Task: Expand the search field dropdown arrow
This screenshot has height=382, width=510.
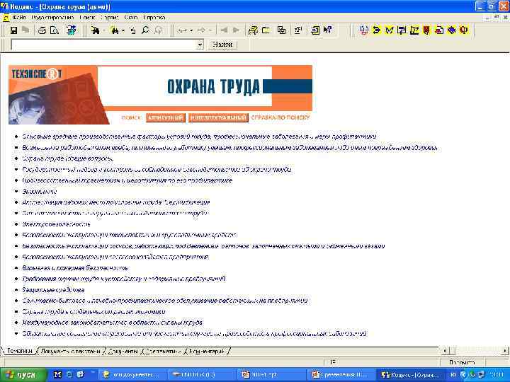Action: [200, 45]
